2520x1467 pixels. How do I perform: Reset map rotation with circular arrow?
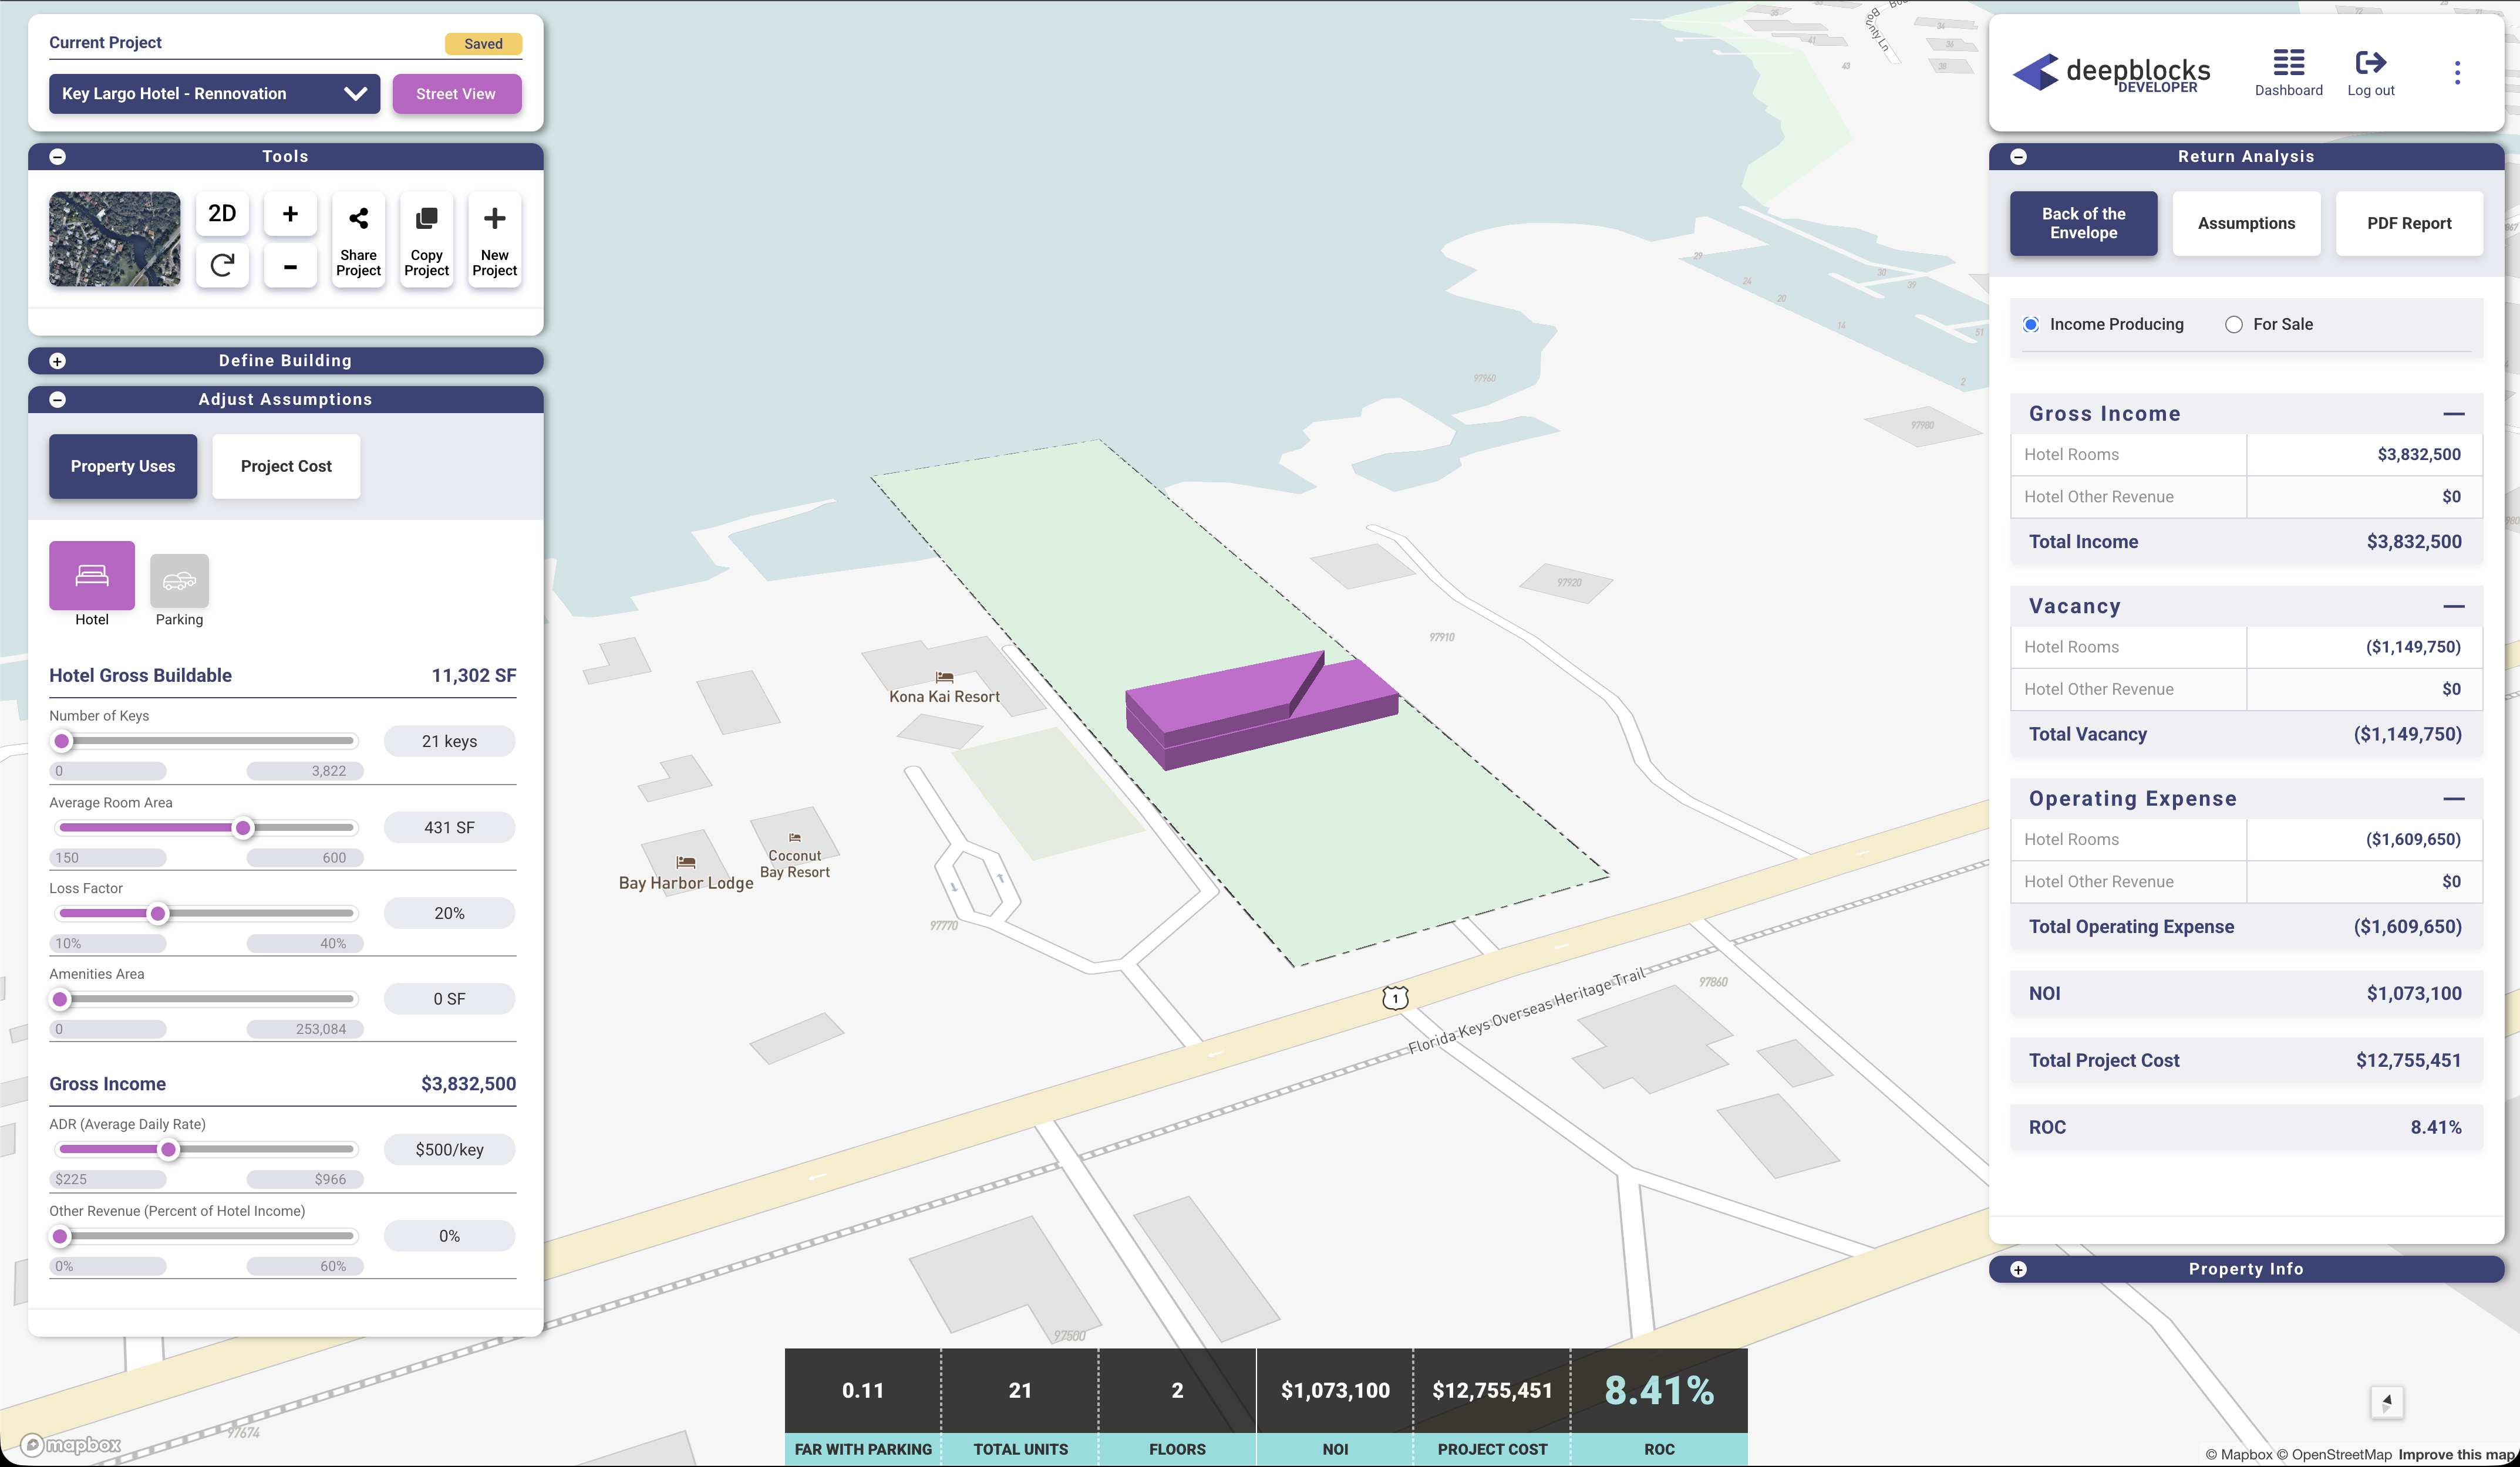pyautogui.click(x=222, y=266)
